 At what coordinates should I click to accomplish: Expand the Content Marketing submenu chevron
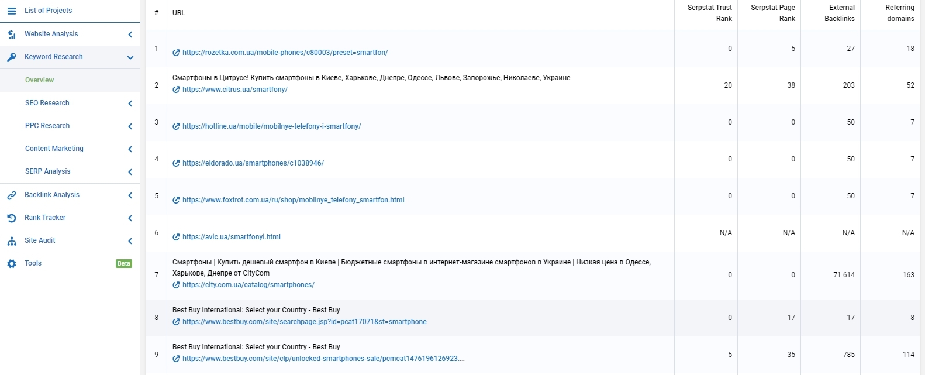(x=130, y=149)
